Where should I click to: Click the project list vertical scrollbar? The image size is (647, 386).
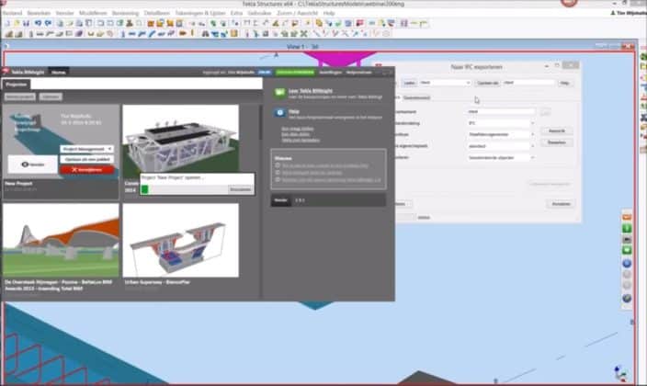coord(260,124)
